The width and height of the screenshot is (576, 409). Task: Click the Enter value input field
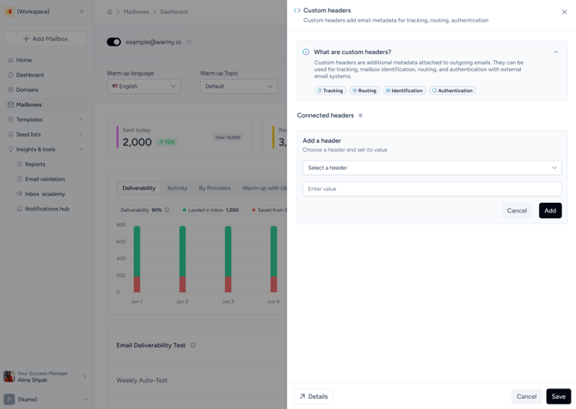[x=432, y=189]
